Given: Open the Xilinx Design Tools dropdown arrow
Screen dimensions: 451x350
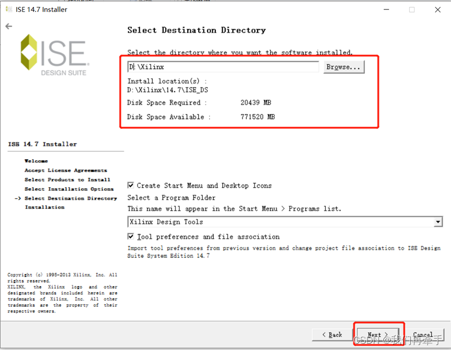Looking at the screenshot, I should pos(438,222).
